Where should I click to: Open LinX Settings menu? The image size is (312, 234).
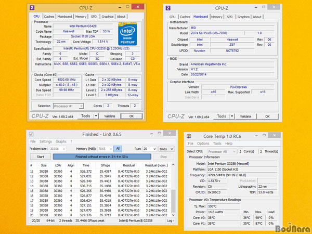46,141
